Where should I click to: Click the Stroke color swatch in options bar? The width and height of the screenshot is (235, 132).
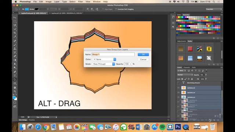point(37,9)
